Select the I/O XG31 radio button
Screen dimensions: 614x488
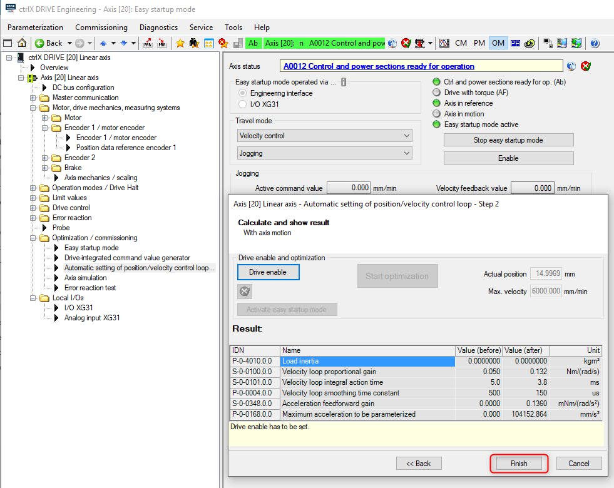[243, 104]
